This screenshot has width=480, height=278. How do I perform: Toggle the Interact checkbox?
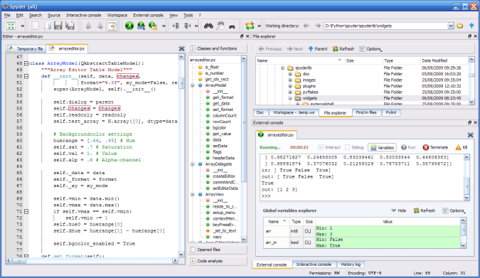[321, 147]
